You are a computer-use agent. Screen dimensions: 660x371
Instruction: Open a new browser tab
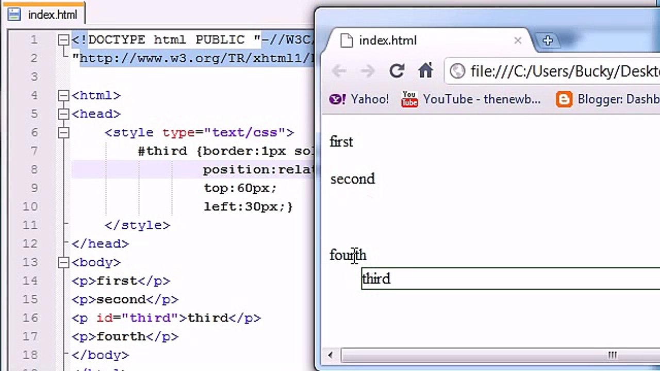click(548, 40)
